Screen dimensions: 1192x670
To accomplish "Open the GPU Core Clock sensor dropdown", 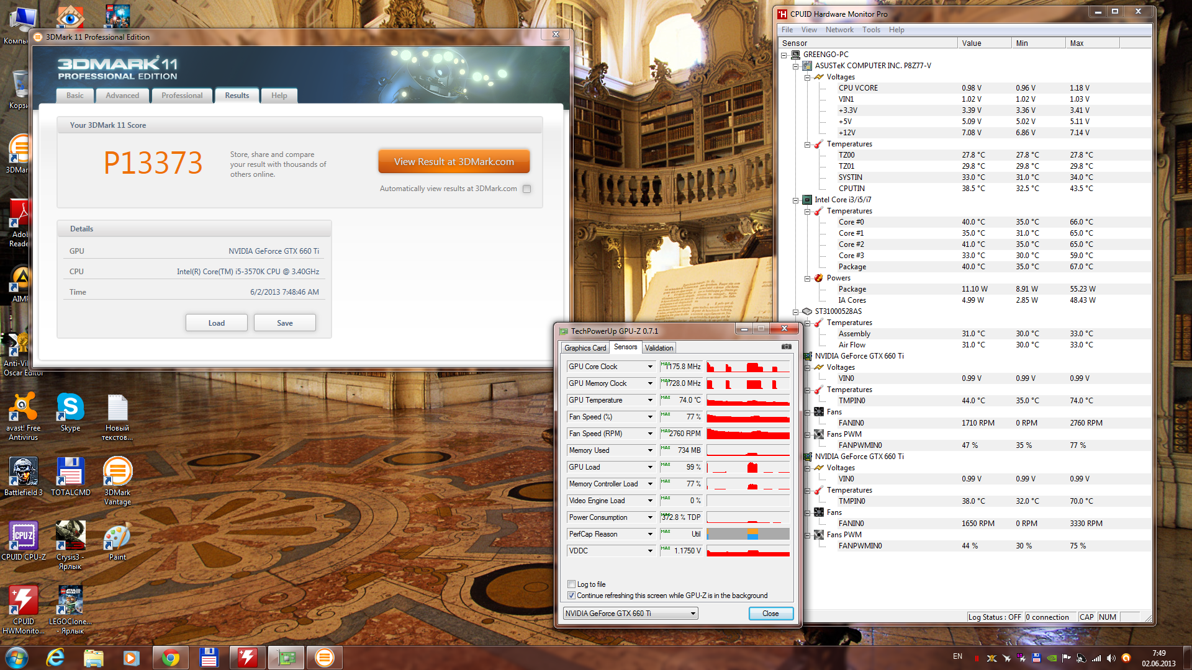I will [x=650, y=367].
